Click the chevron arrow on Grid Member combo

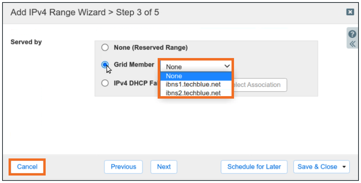[227, 66]
